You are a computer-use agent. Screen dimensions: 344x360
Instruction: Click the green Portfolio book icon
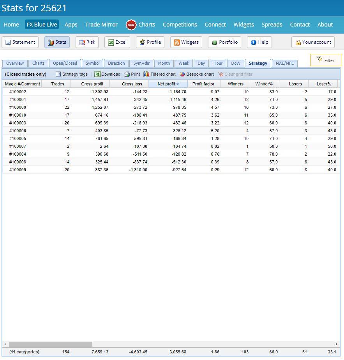(214, 43)
